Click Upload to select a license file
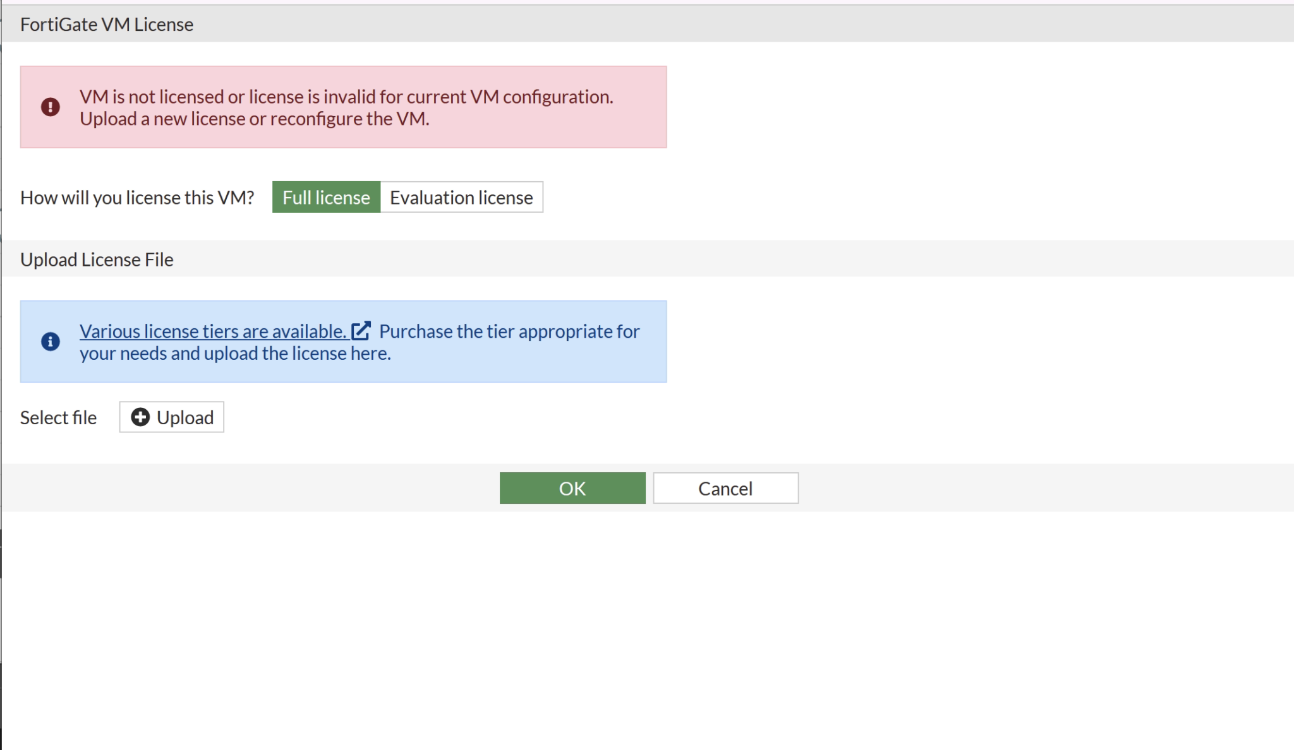Viewport: 1294px width, 750px height. click(x=171, y=417)
